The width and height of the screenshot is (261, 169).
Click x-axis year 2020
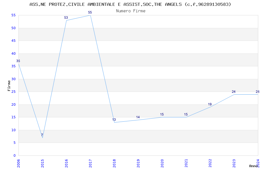(162, 163)
